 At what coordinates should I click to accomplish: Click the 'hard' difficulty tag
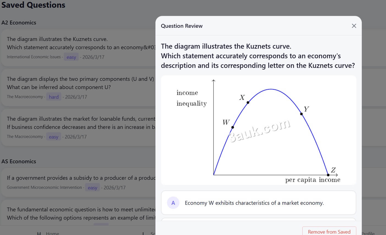(x=54, y=97)
